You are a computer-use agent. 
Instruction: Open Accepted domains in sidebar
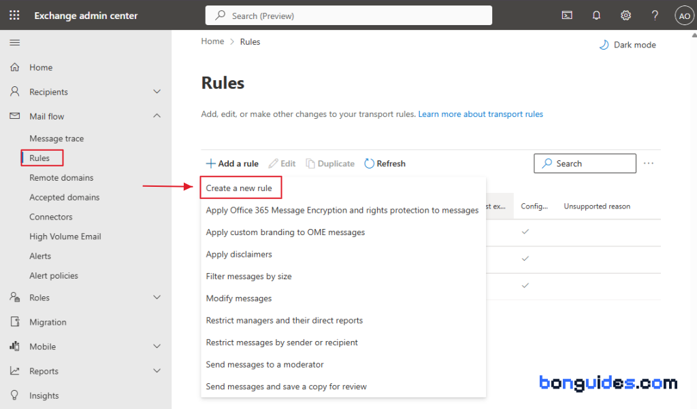click(x=65, y=197)
